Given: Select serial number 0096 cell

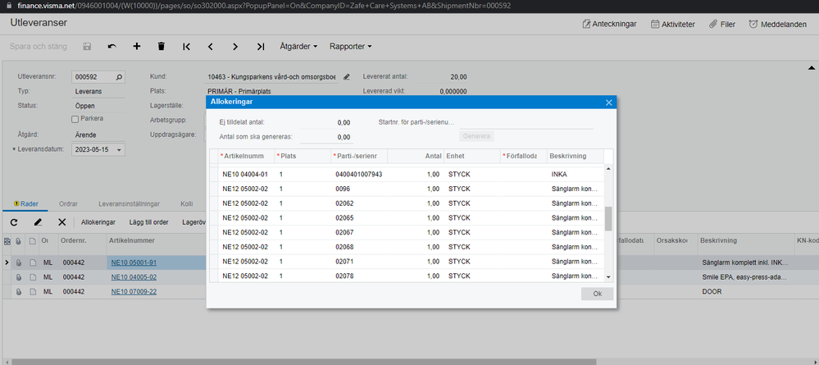Looking at the screenshot, I should point(359,189).
